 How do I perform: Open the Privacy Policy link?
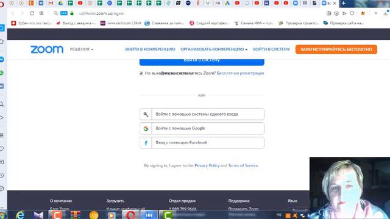[x=207, y=165]
